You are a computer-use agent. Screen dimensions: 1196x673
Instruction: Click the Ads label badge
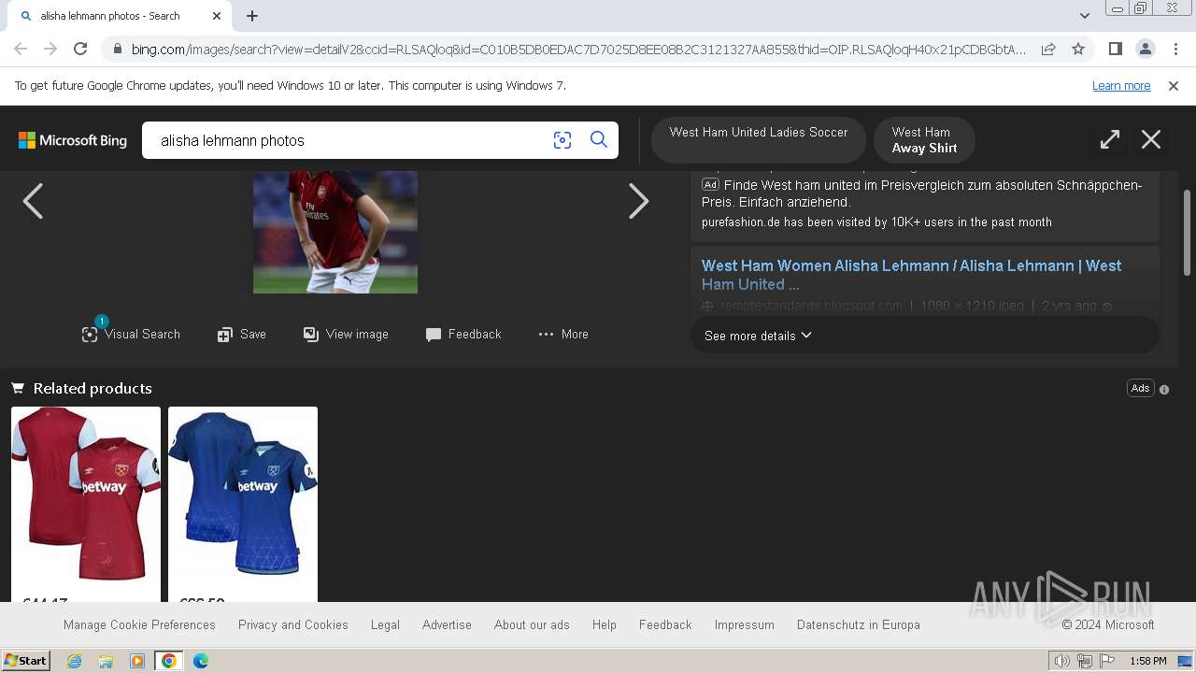[1140, 388]
